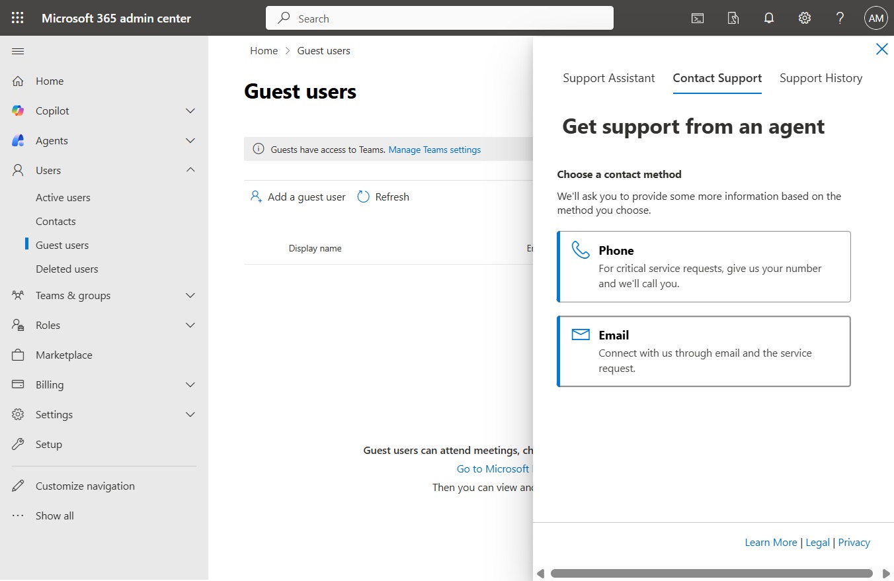Expand the Agents section chevron
This screenshot has width=894, height=581.
[190, 140]
